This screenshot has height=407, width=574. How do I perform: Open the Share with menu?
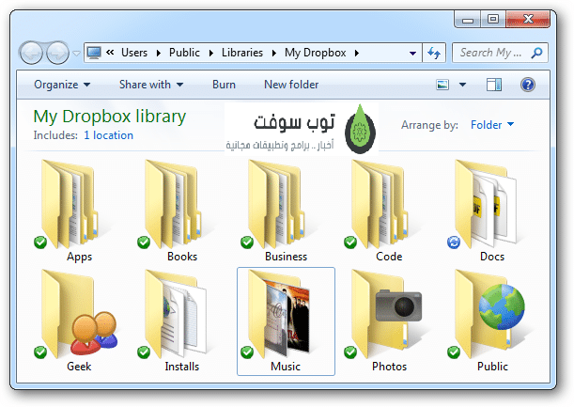pos(151,85)
